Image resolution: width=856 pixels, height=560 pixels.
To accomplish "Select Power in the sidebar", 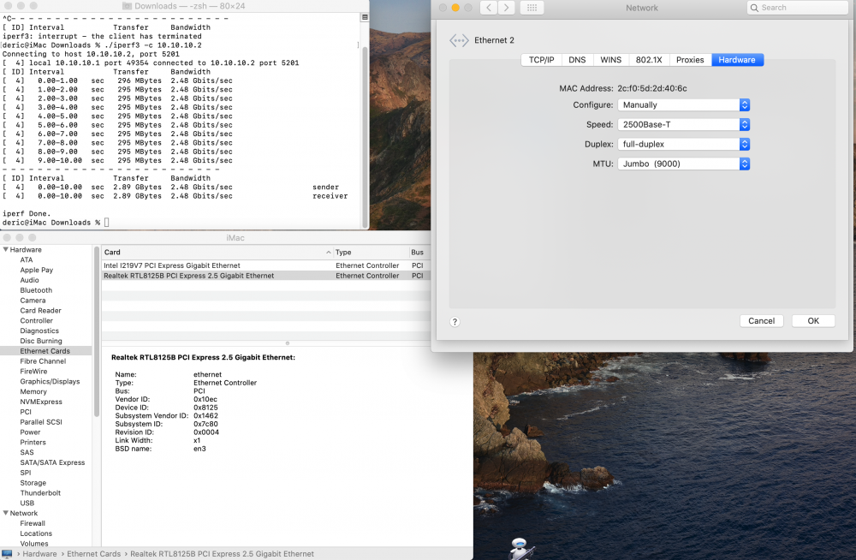I will coord(31,432).
